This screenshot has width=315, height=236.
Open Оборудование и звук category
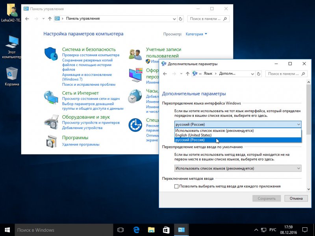(86, 117)
